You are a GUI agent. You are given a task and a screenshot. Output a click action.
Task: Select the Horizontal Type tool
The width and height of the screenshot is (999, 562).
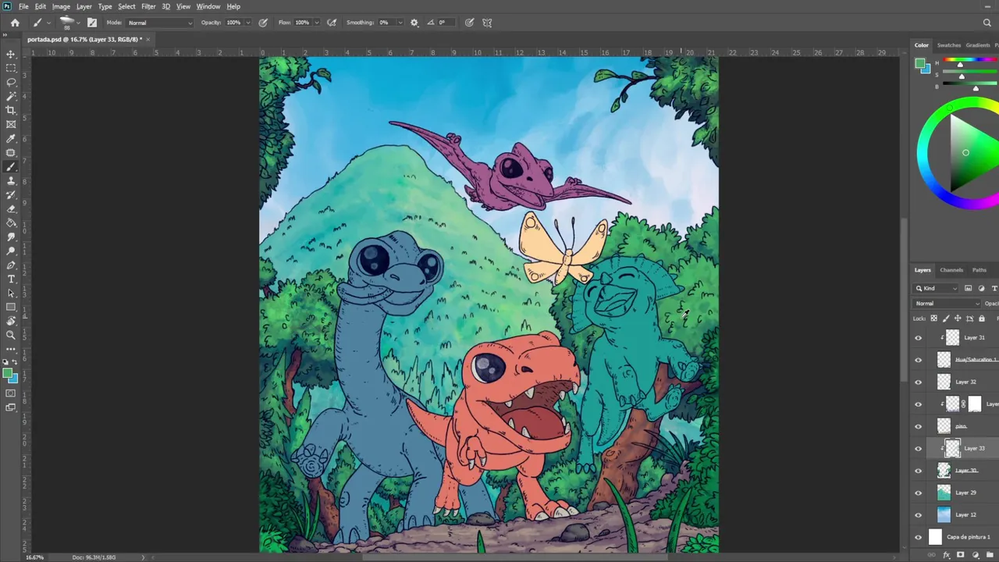pos(11,279)
